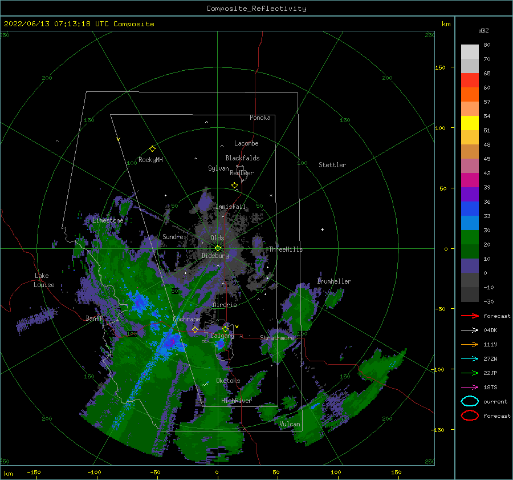513x480 pixels.
Task: Click the Limestone label
Action: pos(108,220)
